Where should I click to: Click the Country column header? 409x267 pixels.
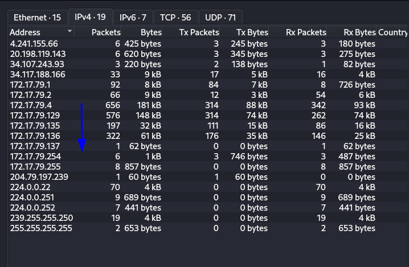[392, 32]
